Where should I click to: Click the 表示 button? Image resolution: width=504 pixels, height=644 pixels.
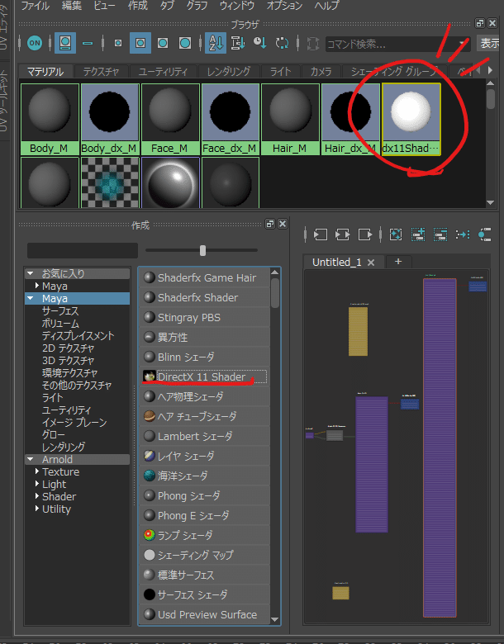pos(490,43)
